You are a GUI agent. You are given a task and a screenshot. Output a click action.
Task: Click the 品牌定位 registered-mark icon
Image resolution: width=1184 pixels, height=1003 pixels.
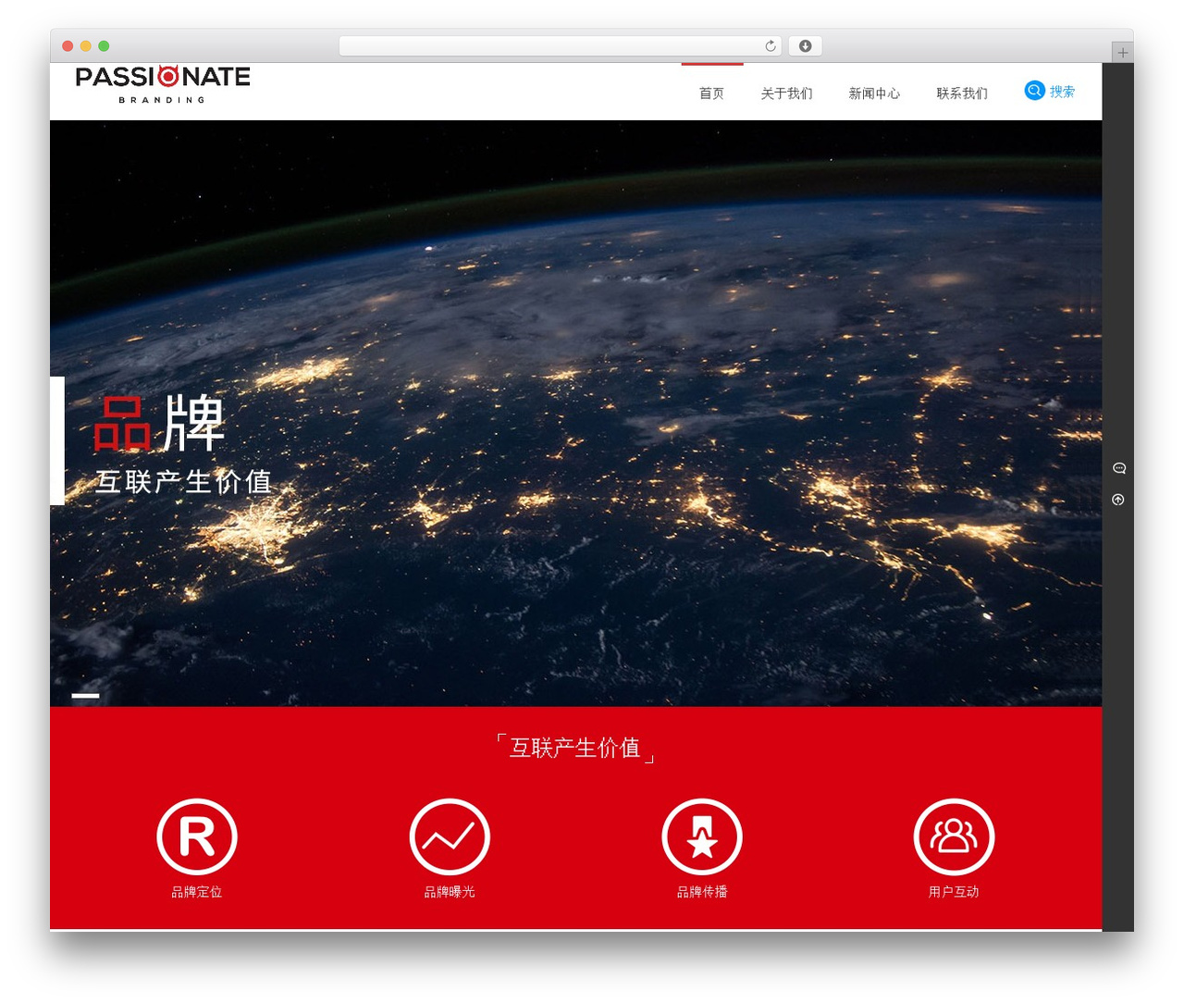(x=197, y=836)
